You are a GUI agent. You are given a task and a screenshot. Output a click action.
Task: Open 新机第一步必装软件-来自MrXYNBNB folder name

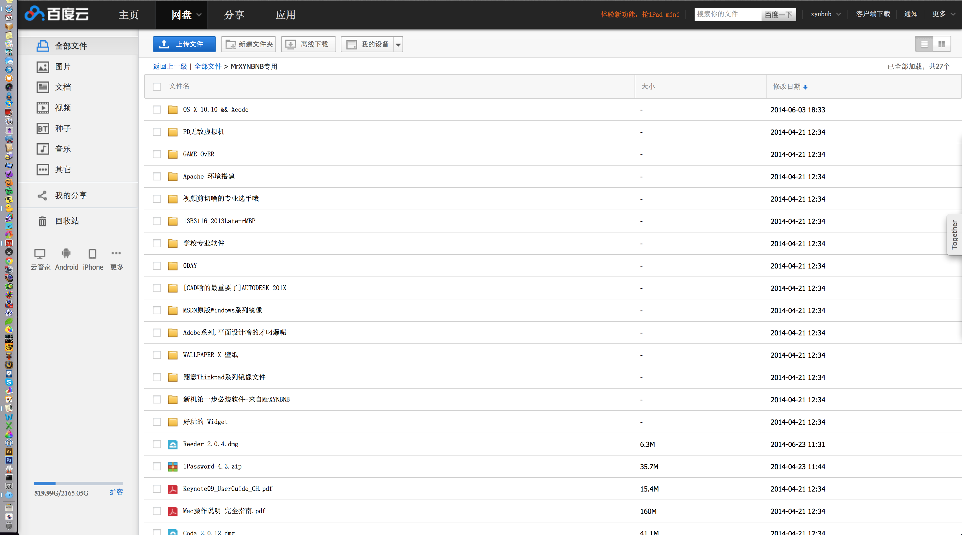coord(236,399)
